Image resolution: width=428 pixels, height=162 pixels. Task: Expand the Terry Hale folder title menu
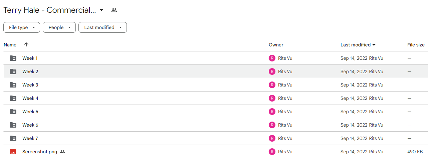(x=102, y=10)
